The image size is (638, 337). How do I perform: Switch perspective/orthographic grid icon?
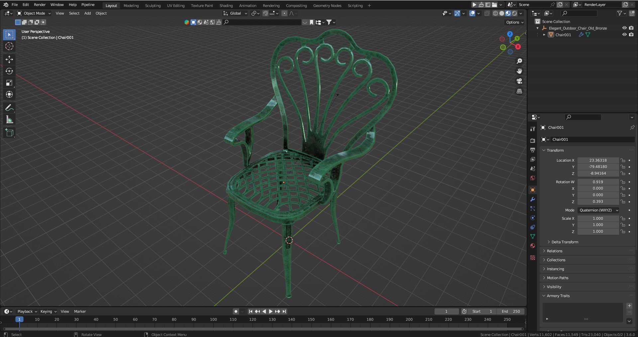pos(519,91)
